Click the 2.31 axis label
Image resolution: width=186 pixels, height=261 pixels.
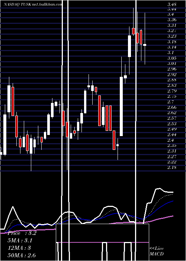click(x=172, y=151)
